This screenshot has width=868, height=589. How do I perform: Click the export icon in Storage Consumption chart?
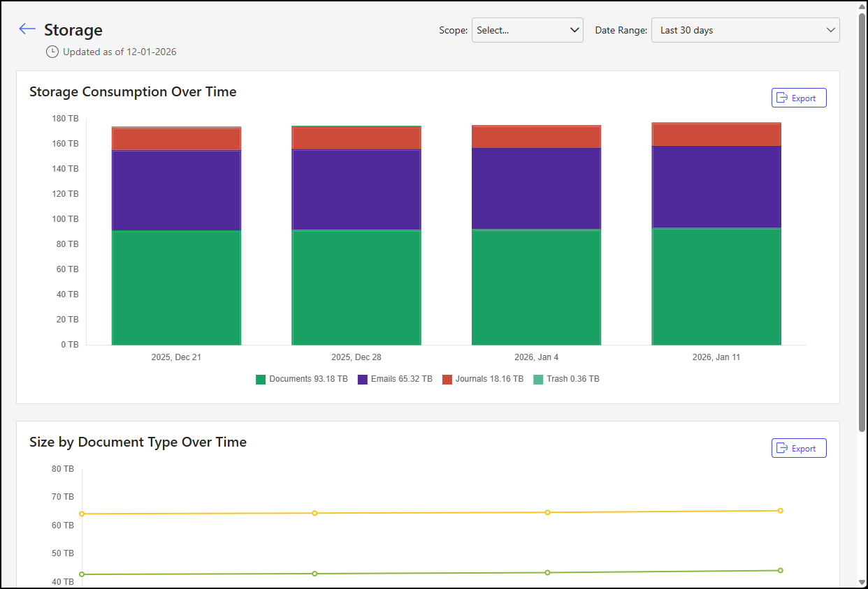click(782, 98)
